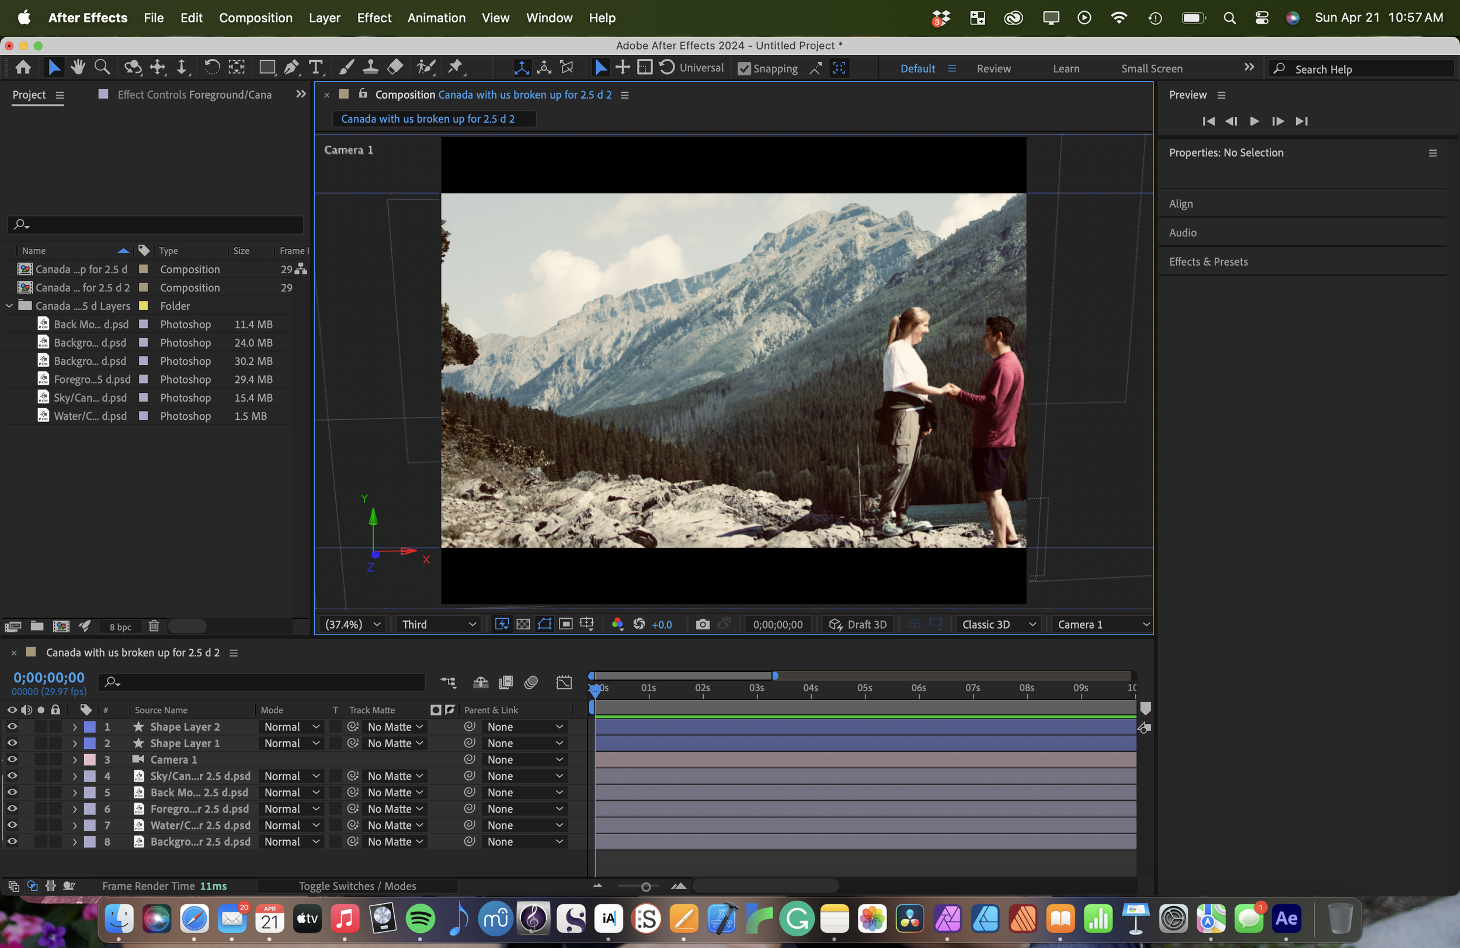
Task: Open the Classic 3D renderer dropdown
Action: pos(998,624)
